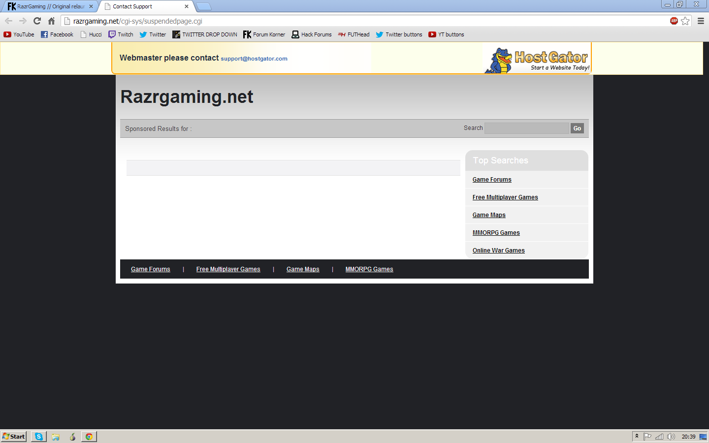
Task: Click the Start button
Action: tap(14, 437)
